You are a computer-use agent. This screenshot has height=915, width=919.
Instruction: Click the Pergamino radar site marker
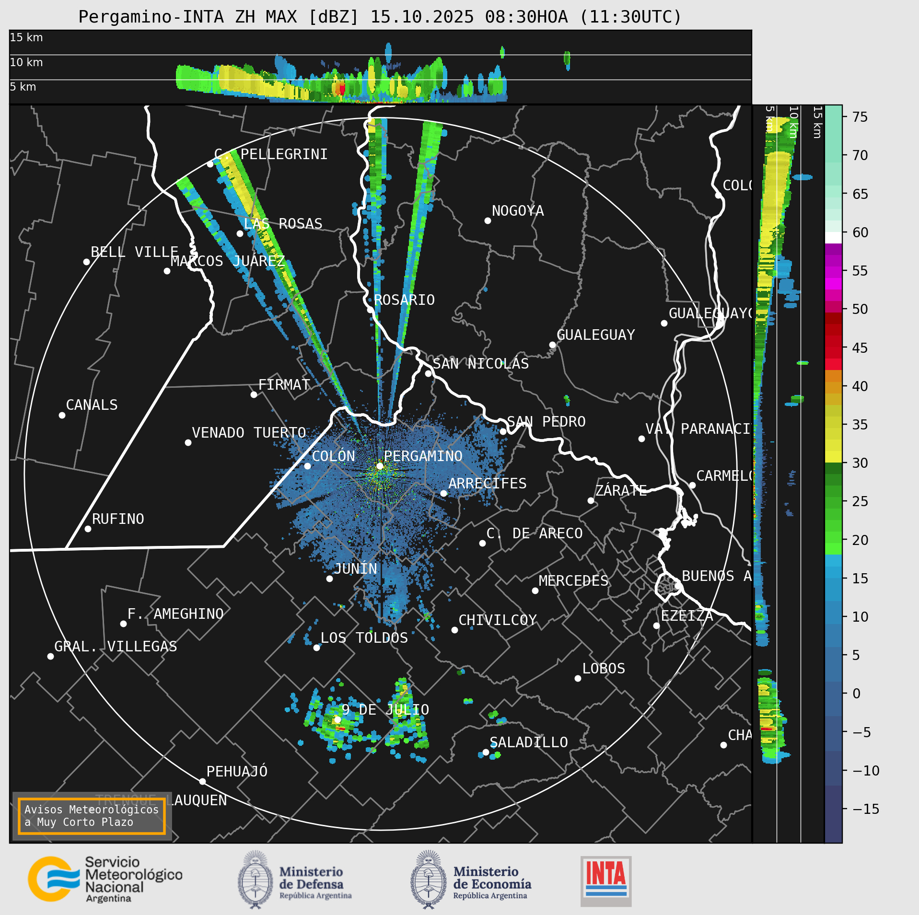click(380, 466)
